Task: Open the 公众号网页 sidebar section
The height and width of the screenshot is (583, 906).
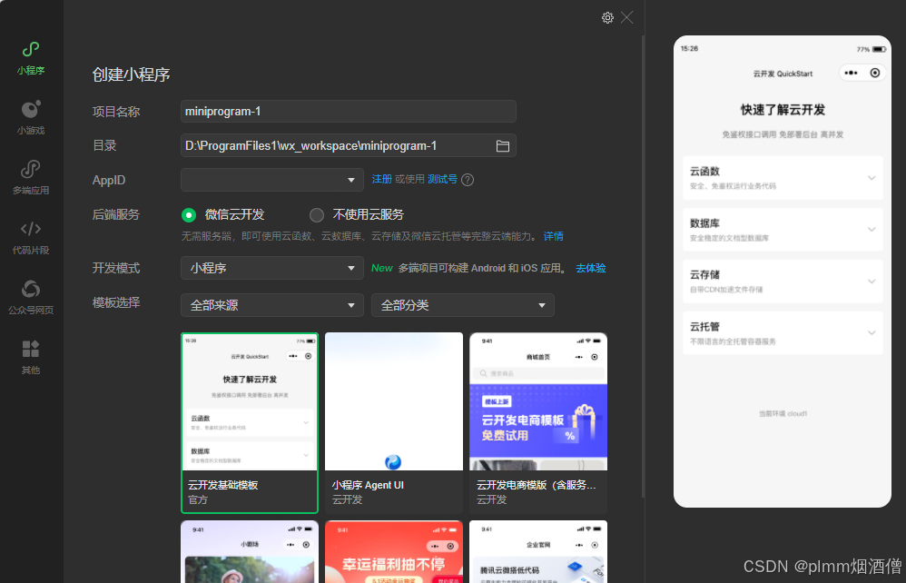Action: point(31,298)
